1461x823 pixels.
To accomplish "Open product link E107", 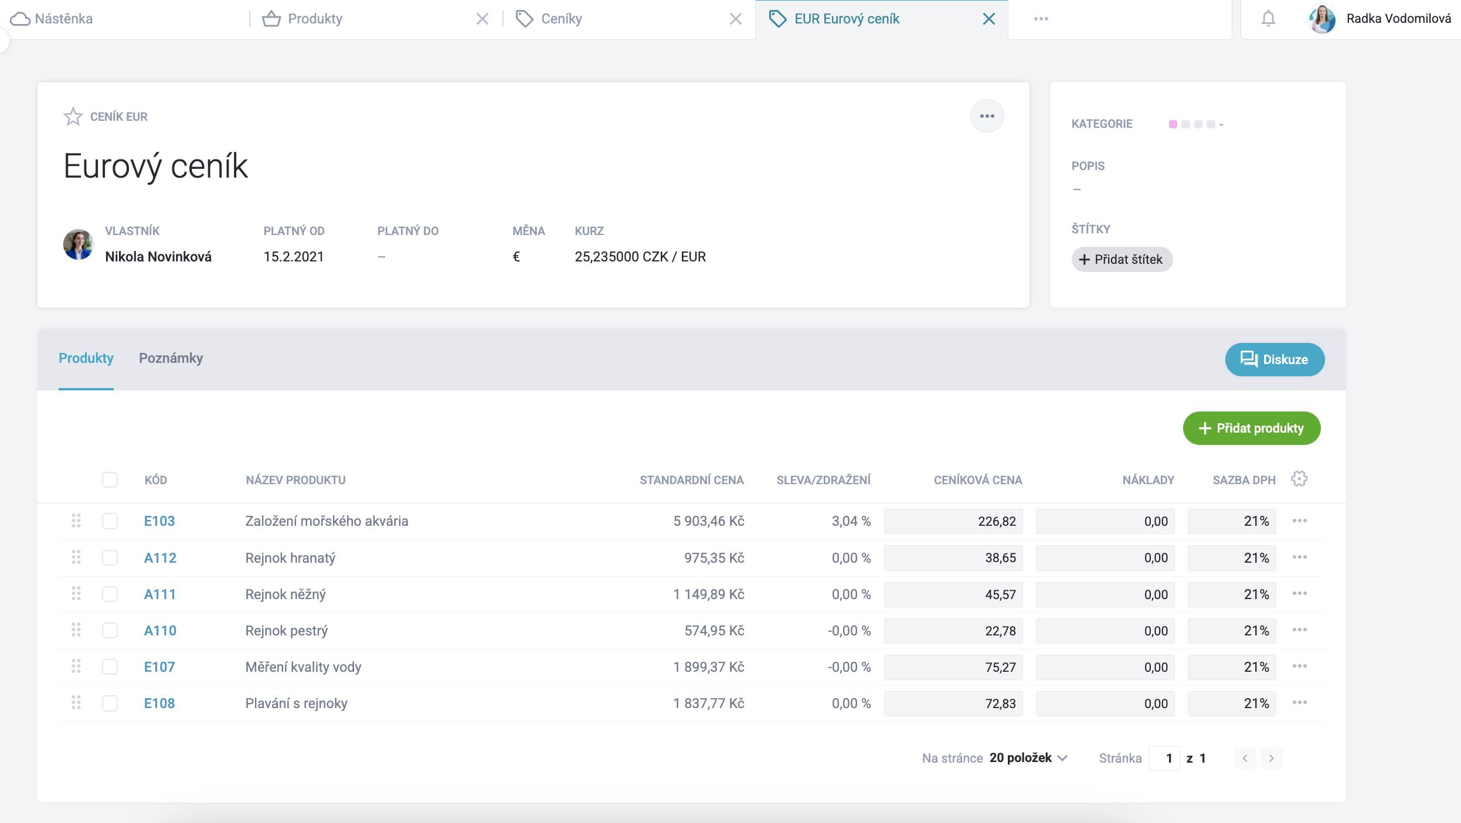I will point(159,666).
